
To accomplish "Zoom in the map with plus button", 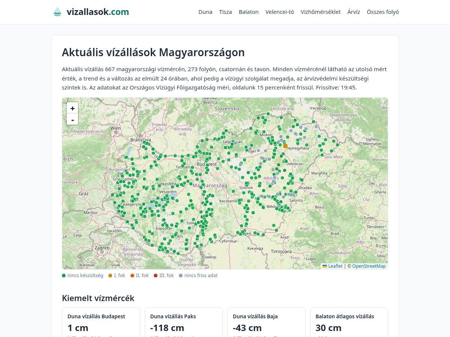I will point(72,108).
